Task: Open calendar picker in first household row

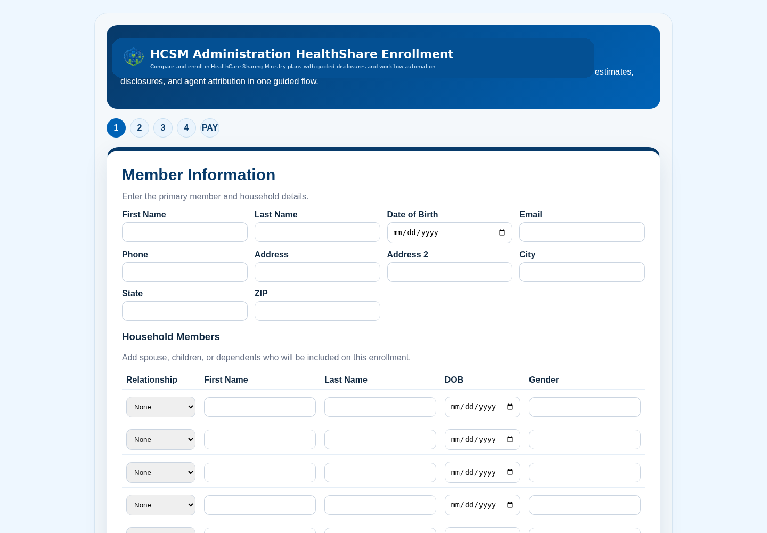Action: point(510,407)
